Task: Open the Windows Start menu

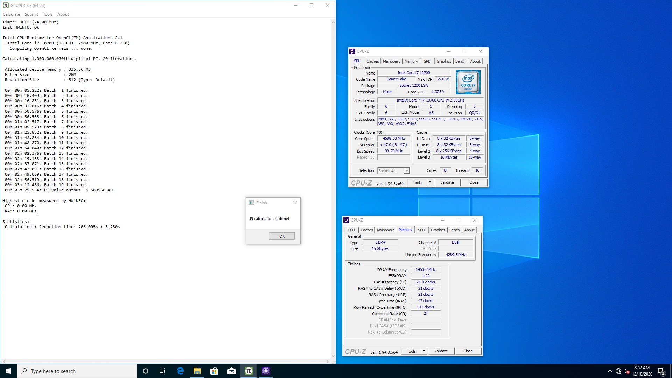Action: point(8,371)
